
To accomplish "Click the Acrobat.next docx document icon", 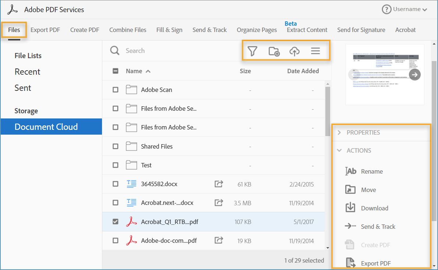I will (x=131, y=203).
